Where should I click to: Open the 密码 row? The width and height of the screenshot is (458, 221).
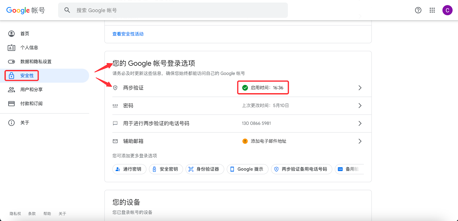(238, 106)
